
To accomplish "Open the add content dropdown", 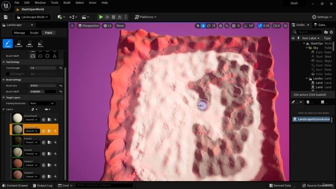I will (x=61, y=17).
